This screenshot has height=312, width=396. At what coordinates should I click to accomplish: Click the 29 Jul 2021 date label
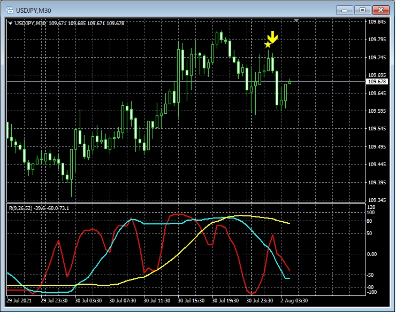click(19, 300)
